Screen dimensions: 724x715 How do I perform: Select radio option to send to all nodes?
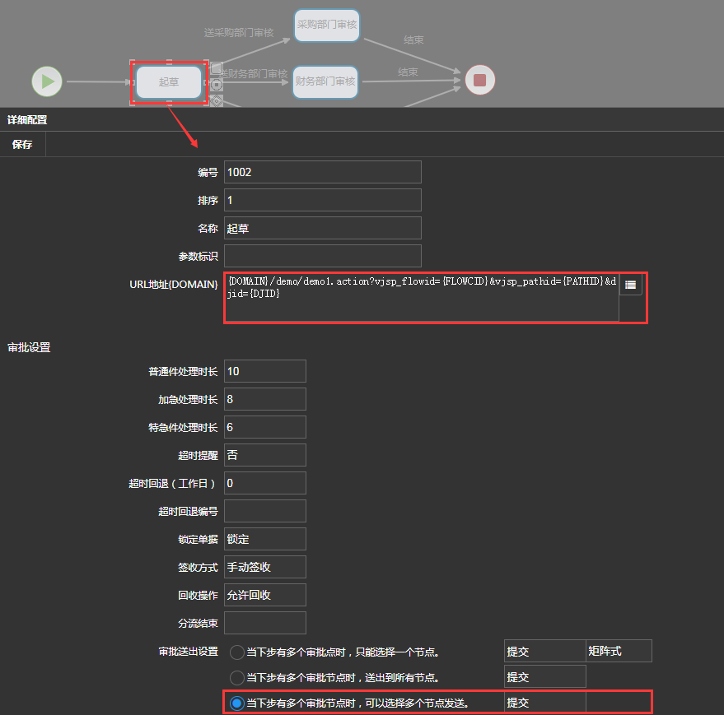(x=237, y=678)
